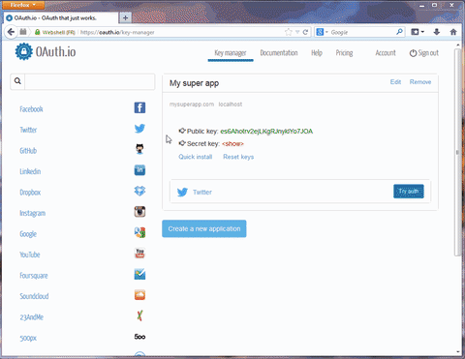The width and height of the screenshot is (465, 359).
Task: Click the YouTube provider icon
Action: click(x=139, y=254)
